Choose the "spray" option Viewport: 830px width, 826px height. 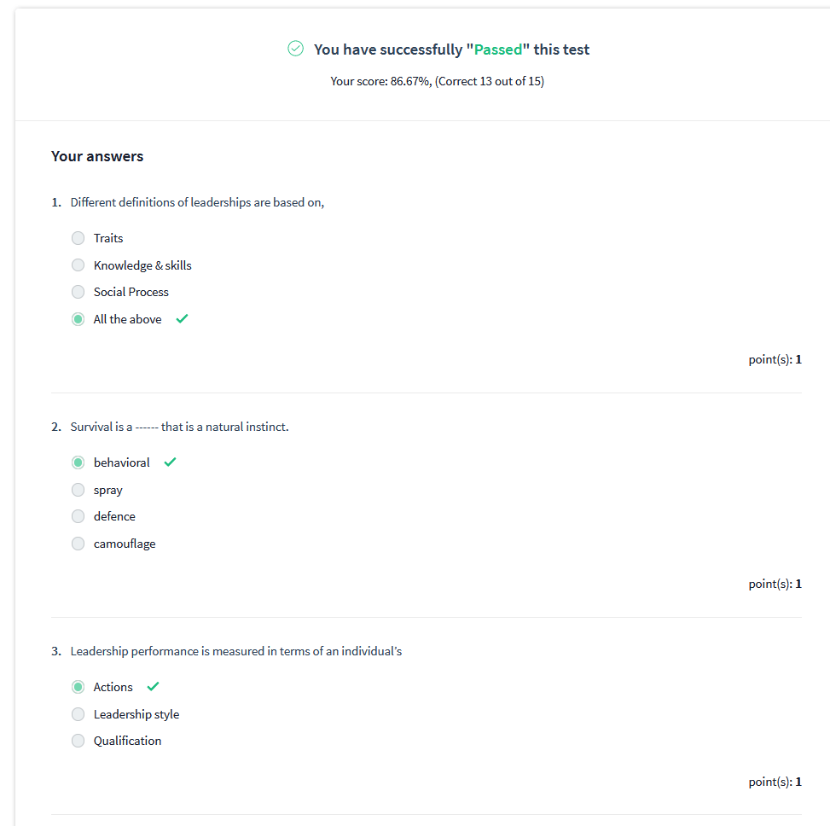tap(78, 489)
